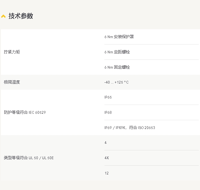Click the 6 Nm 定距螺栓 value
Screen dimensions: 200x190
[117, 52]
